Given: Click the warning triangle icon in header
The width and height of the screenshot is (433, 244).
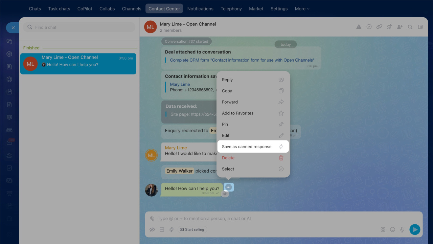Looking at the screenshot, I should [x=359, y=27].
